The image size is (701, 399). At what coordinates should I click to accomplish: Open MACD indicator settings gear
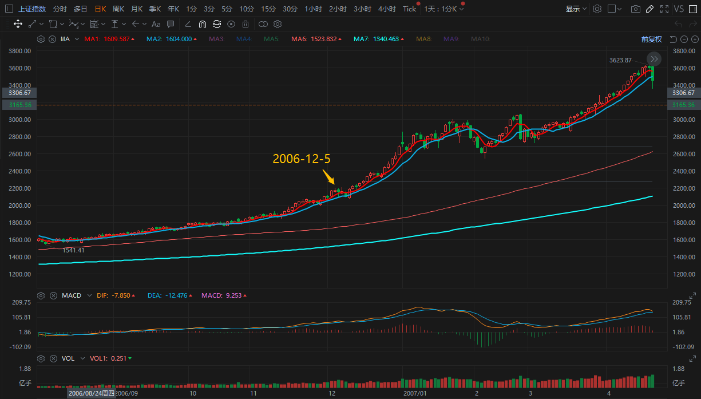tap(41, 295)
